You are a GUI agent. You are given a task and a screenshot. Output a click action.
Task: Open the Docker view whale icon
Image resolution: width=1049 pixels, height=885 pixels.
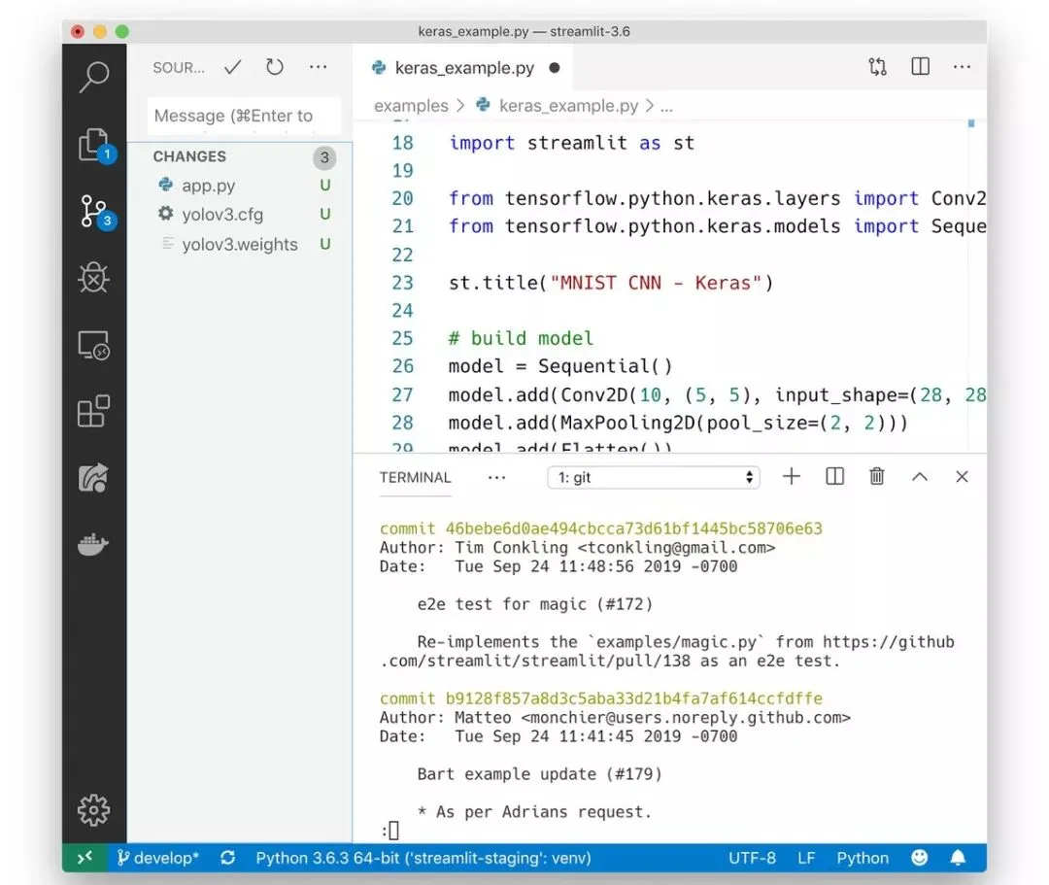coord(93,545)
